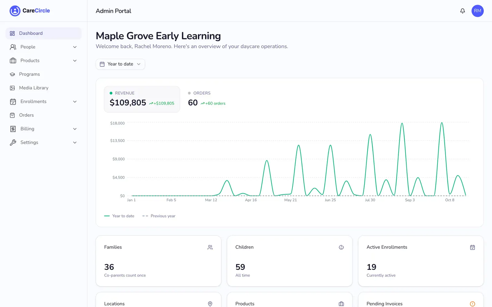Expand the People menu chevron
Image resolution: width=492 pixels, height=307 pixels.
pyautogui.click(x=75, y=47)
